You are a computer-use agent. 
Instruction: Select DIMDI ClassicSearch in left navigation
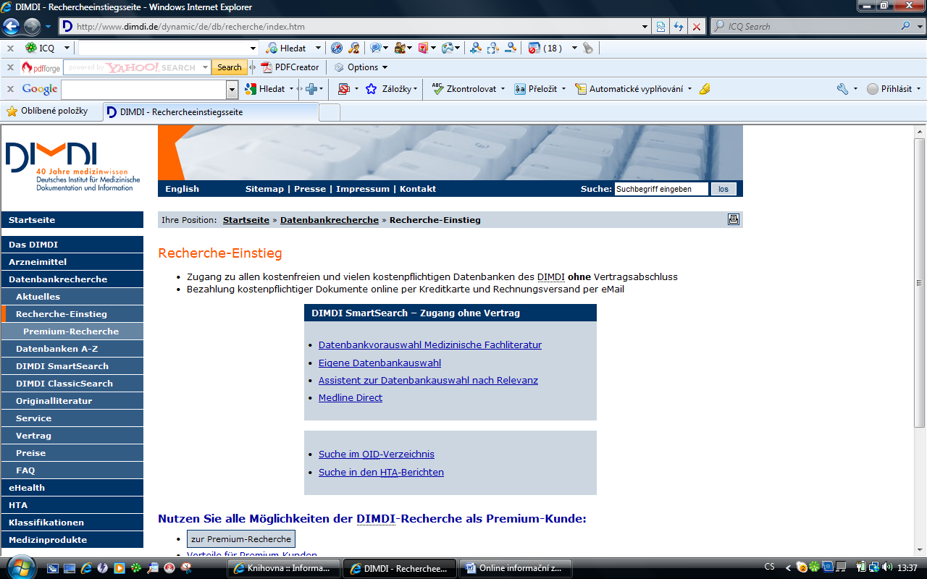pos(72,384)
